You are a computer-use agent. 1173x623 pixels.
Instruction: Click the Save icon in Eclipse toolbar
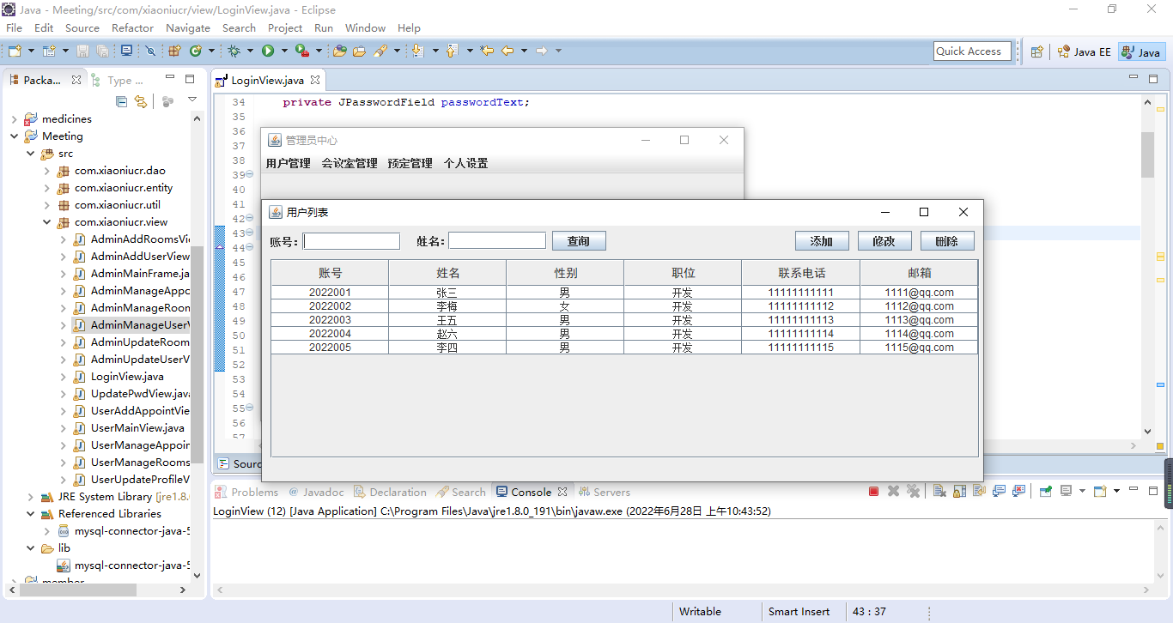pos(82,51)
